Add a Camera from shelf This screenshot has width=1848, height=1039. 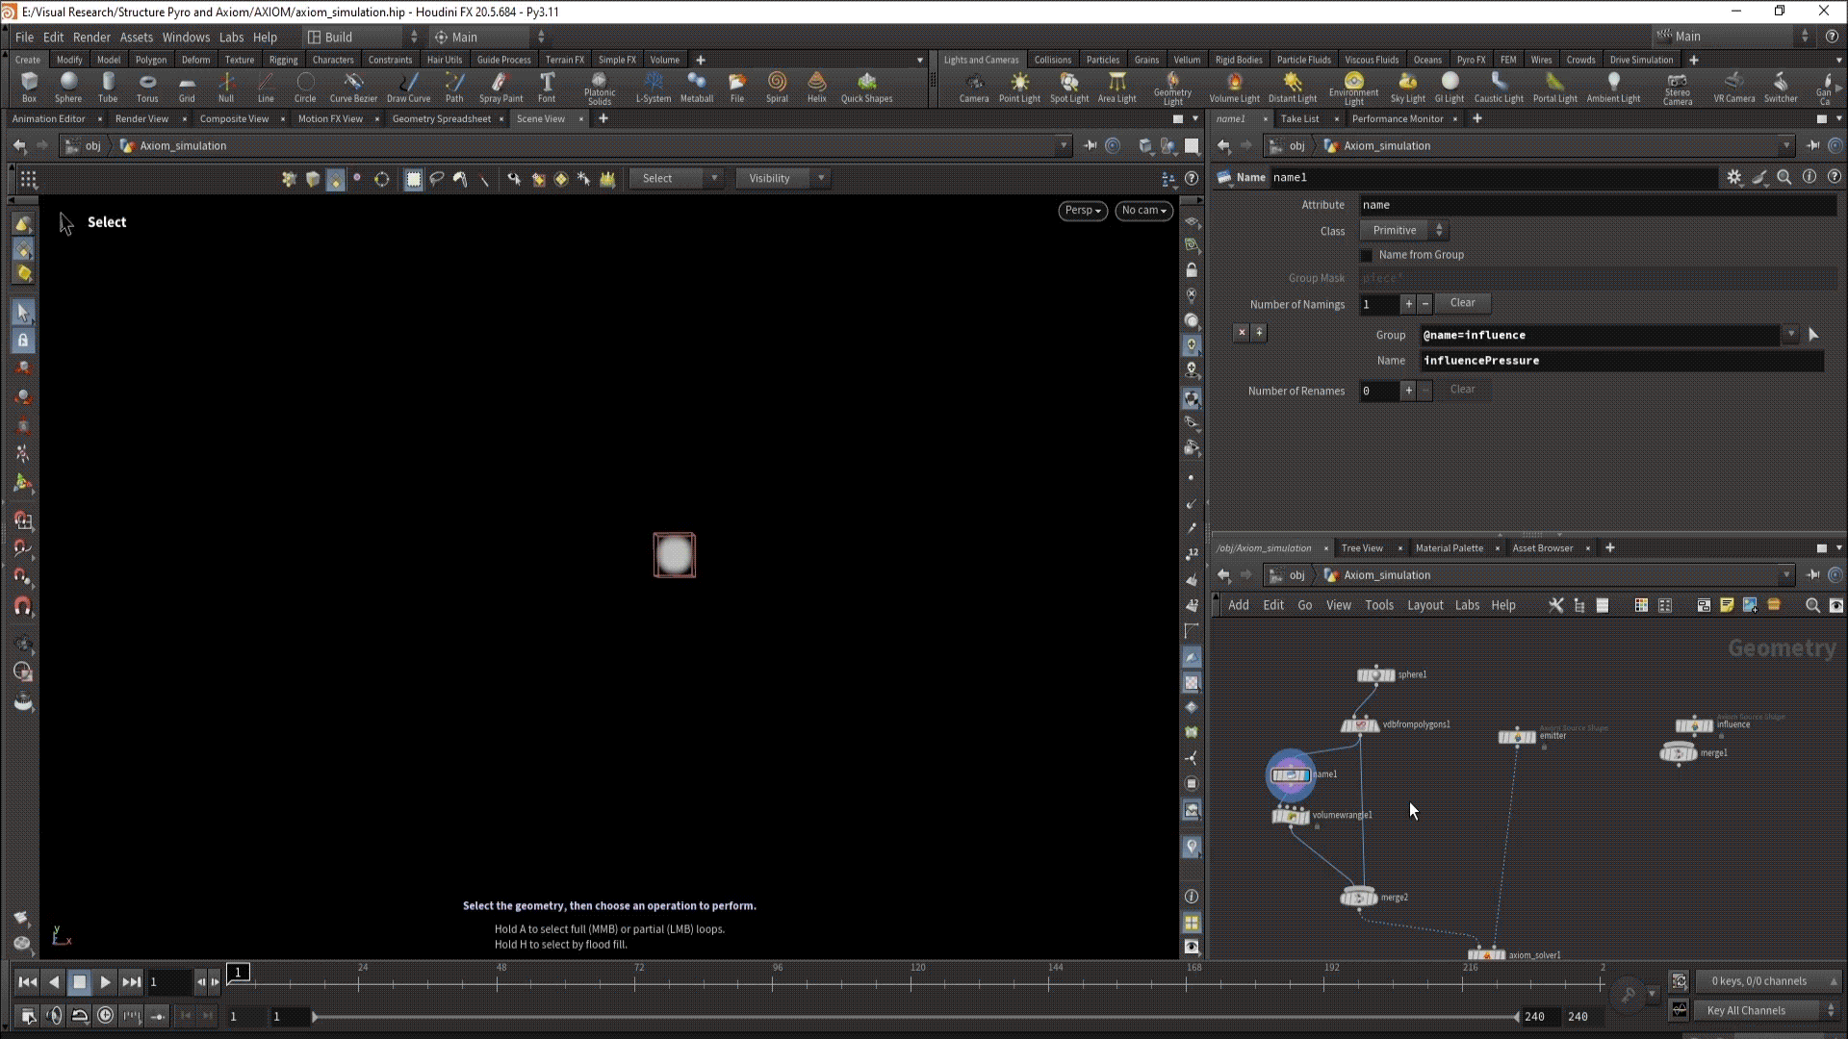(973, 87)
